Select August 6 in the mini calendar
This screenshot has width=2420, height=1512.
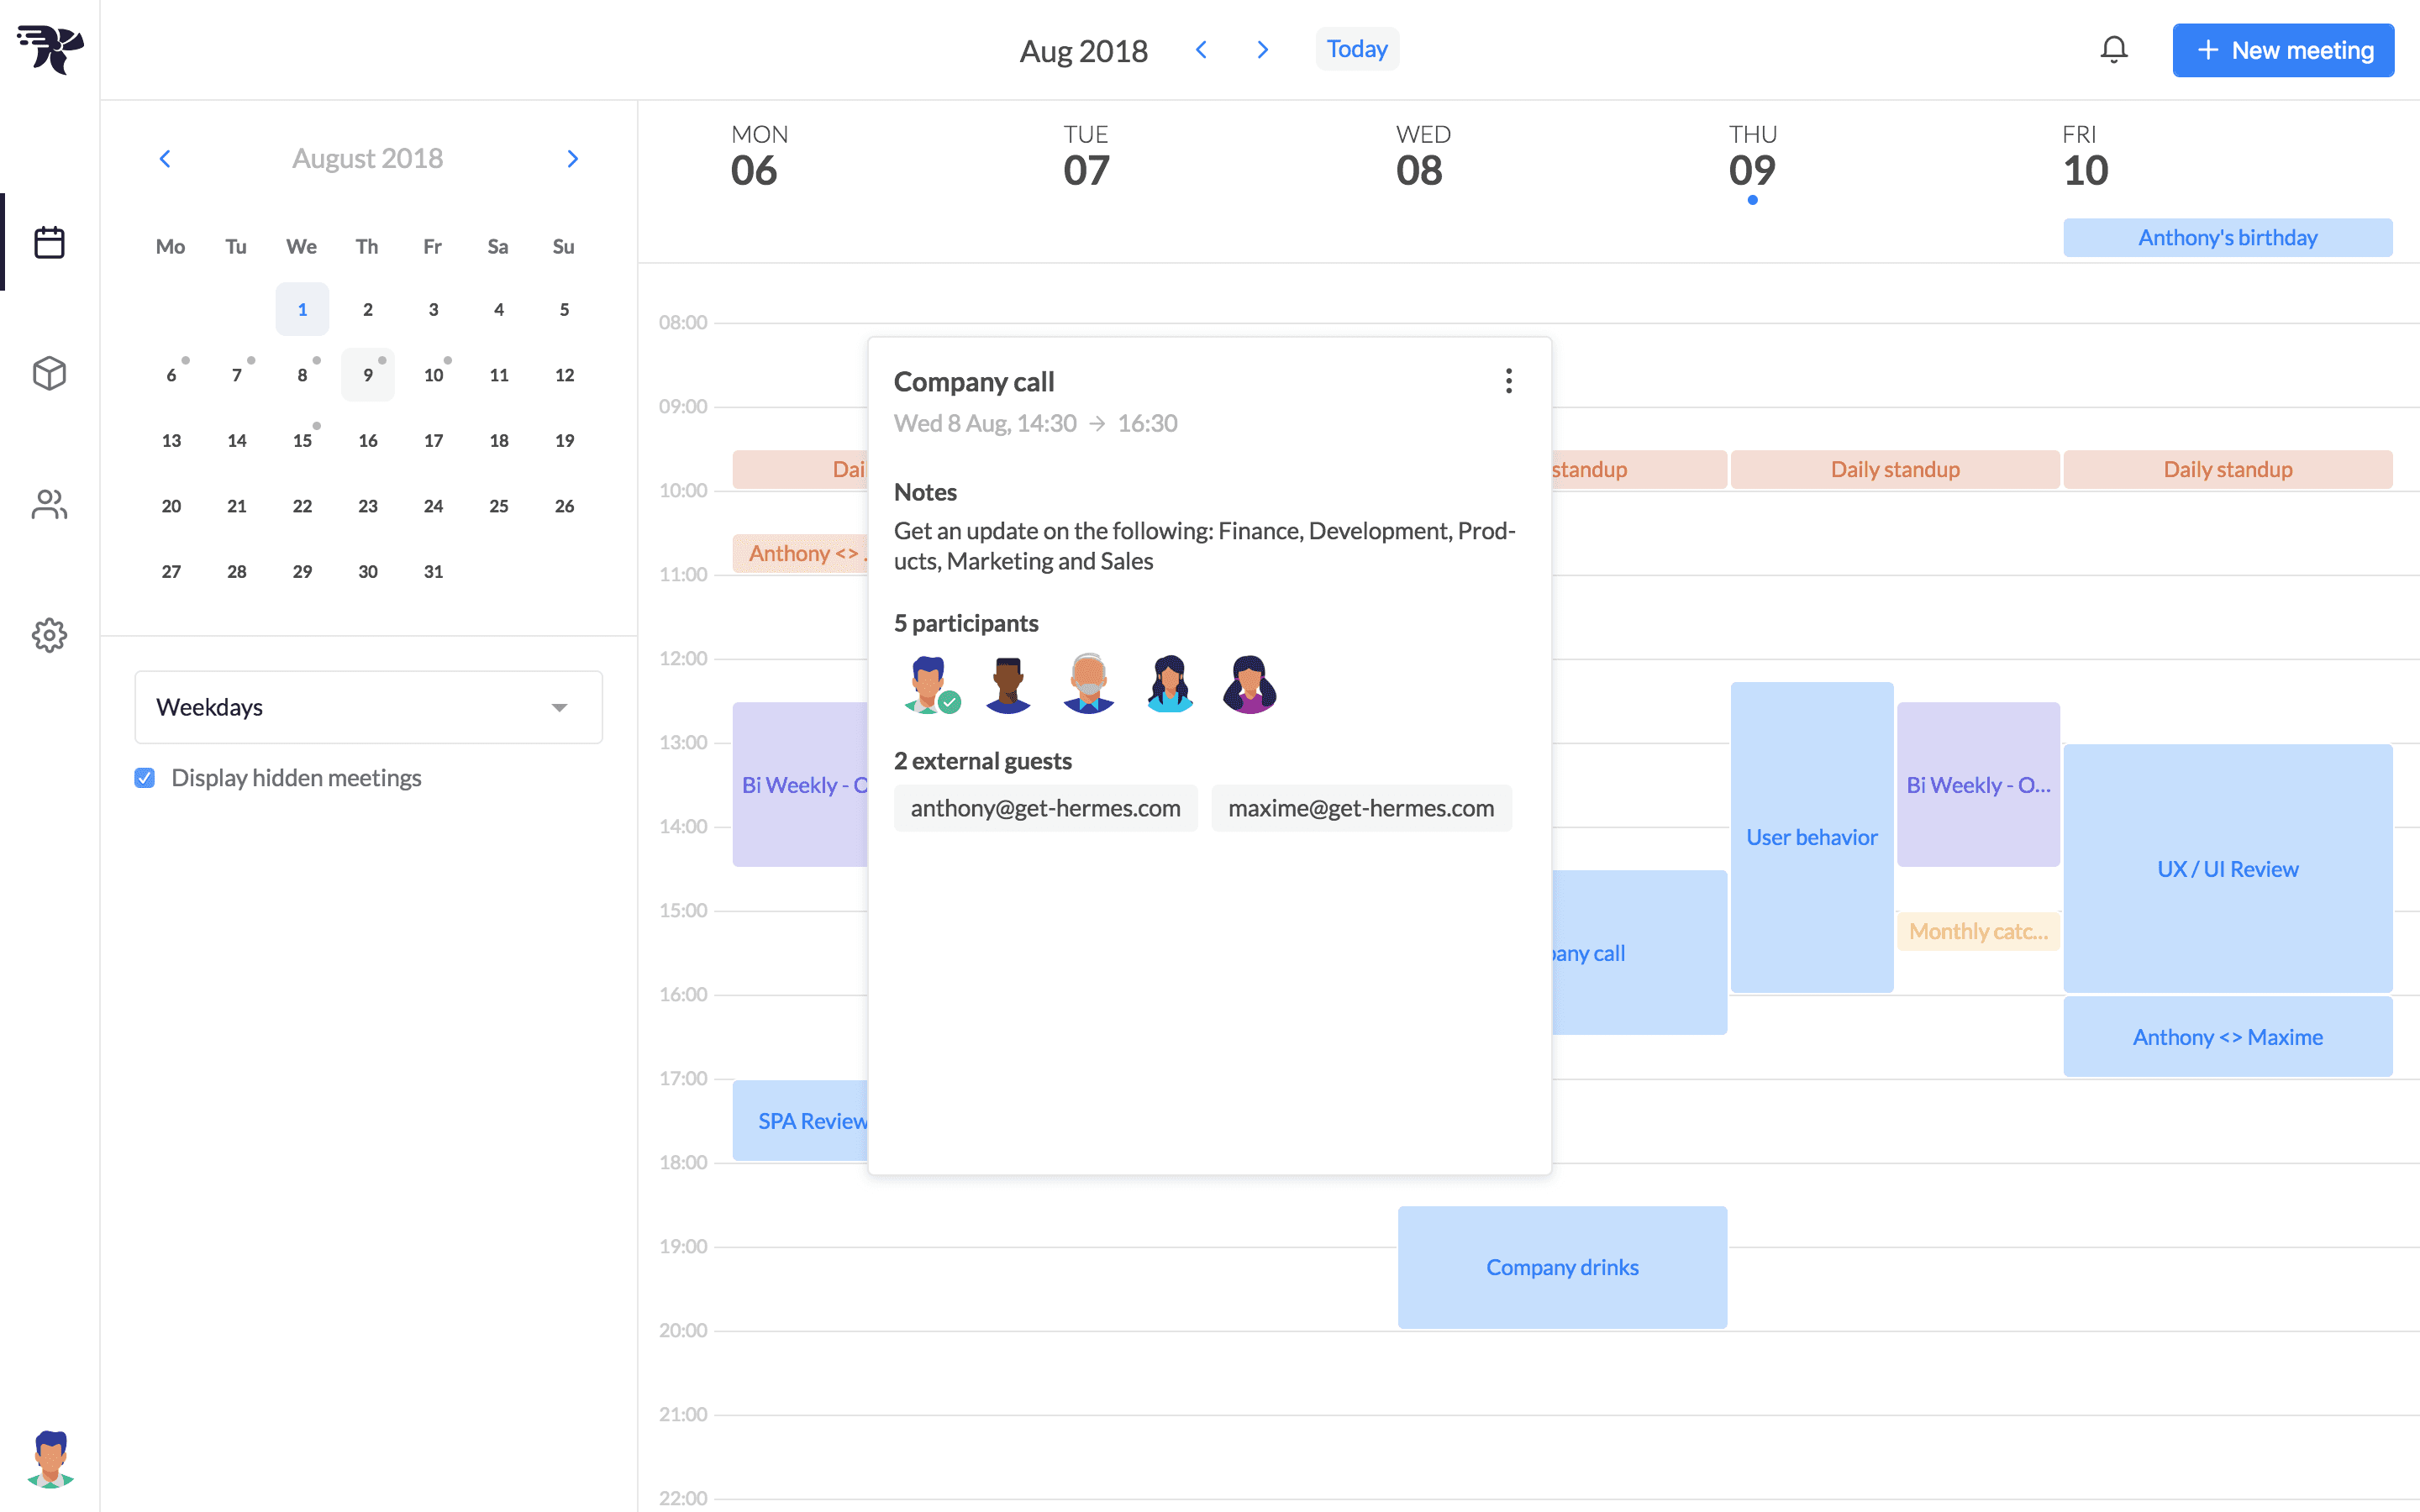[x=171, y=375]
